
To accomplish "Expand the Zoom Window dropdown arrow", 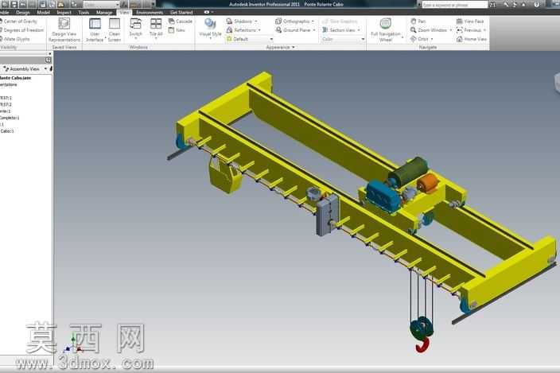I will point(451,30).
